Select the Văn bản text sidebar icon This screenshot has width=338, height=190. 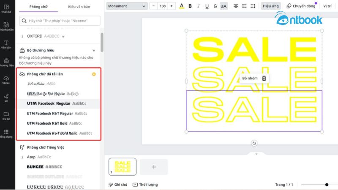(6, 44)
